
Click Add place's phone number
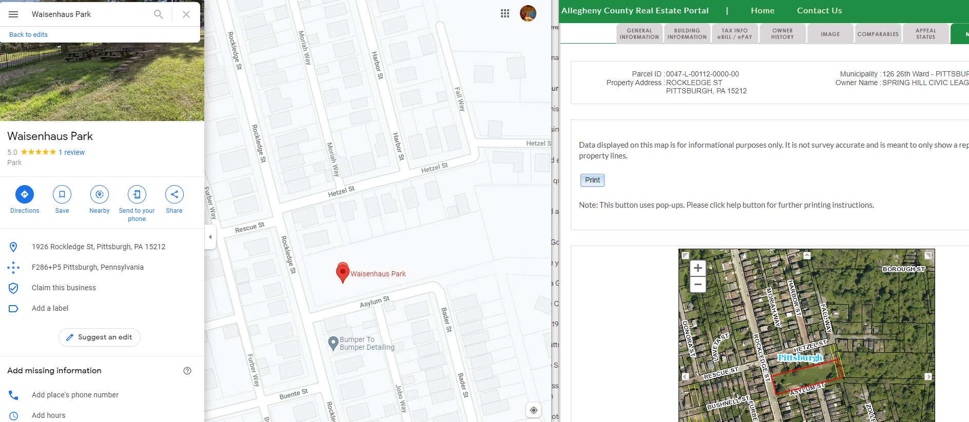click(75, 395)
